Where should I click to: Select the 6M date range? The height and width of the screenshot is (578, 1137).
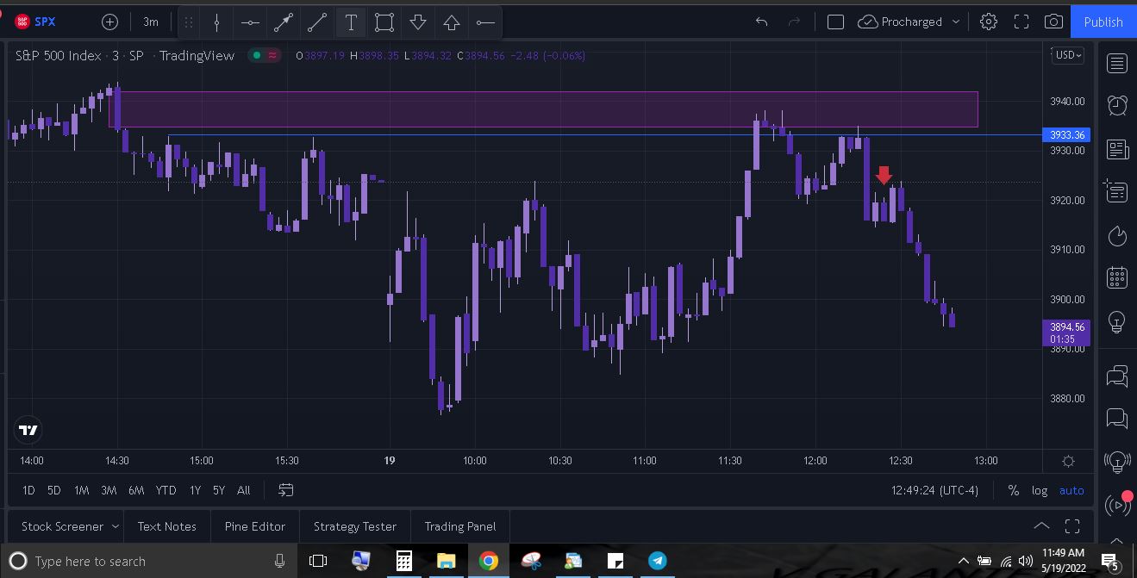136,490
